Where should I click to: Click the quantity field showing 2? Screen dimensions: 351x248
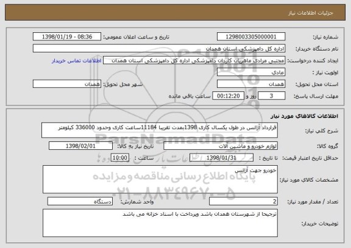243,201
